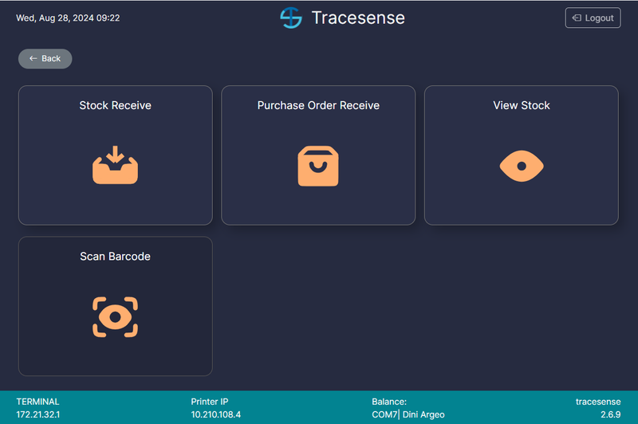Click the Tracesense title text in header
This screenshot has width=638, height=424.
[x=358, y=18]
